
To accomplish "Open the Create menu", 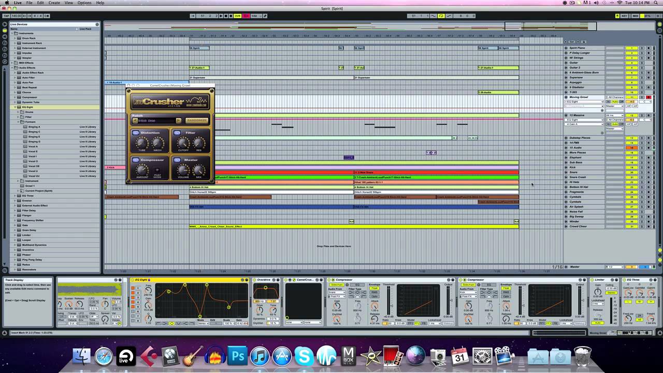I will point(54,3).
